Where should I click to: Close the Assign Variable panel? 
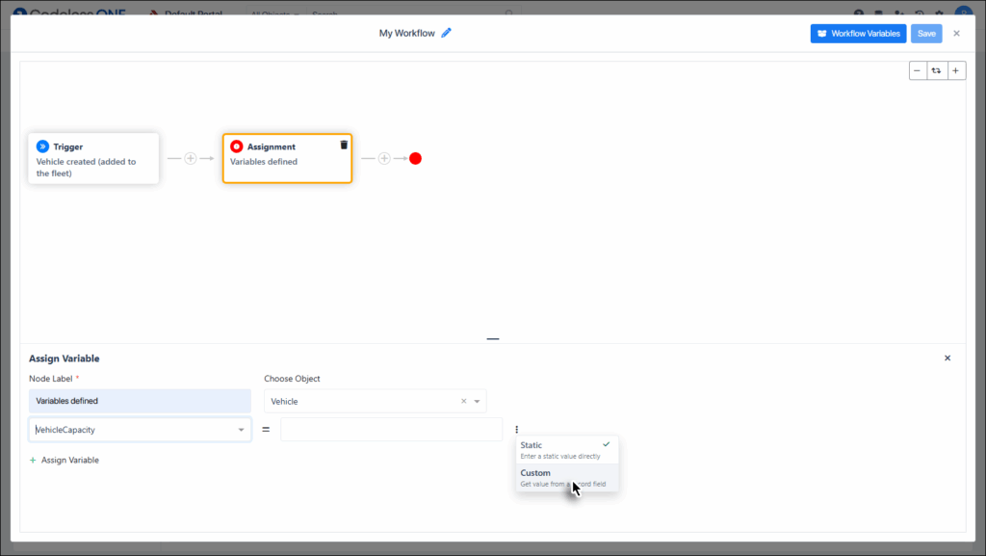(947, 358)
